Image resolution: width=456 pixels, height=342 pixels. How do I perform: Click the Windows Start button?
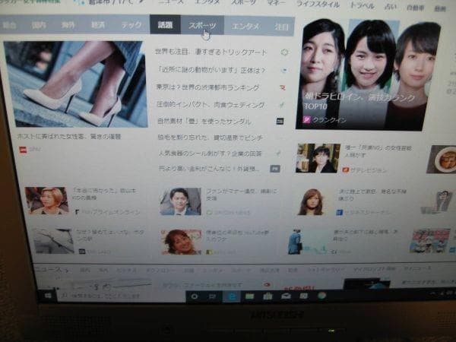pos(48,296)
